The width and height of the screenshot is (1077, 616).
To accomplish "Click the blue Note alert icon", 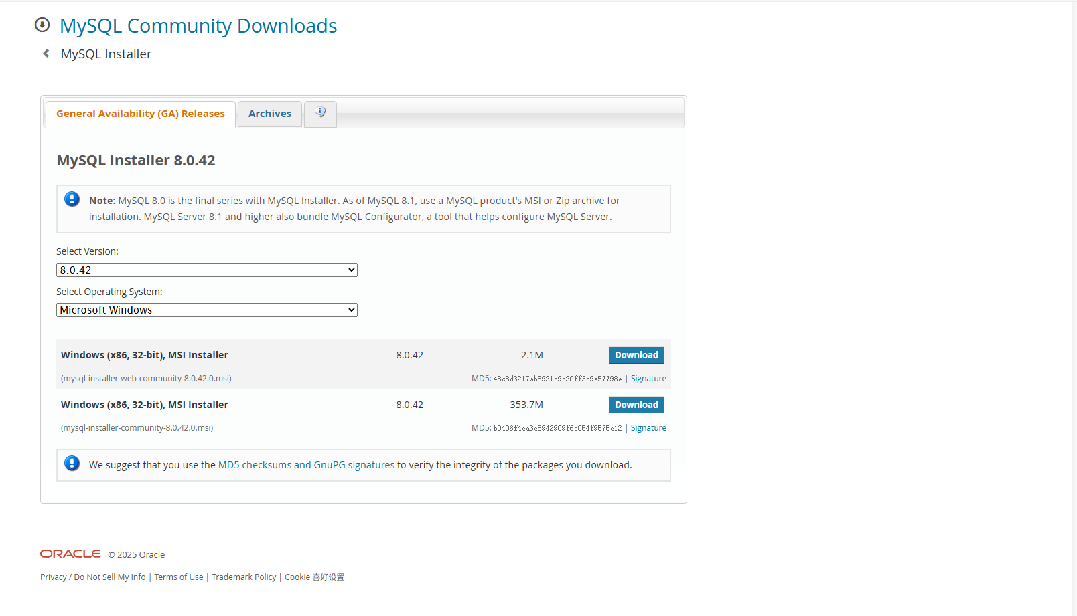I will 72,199.
